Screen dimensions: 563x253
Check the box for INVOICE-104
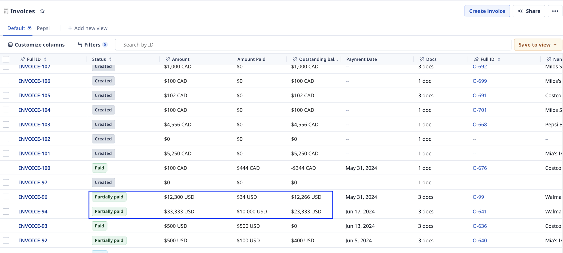click(6, 110)
